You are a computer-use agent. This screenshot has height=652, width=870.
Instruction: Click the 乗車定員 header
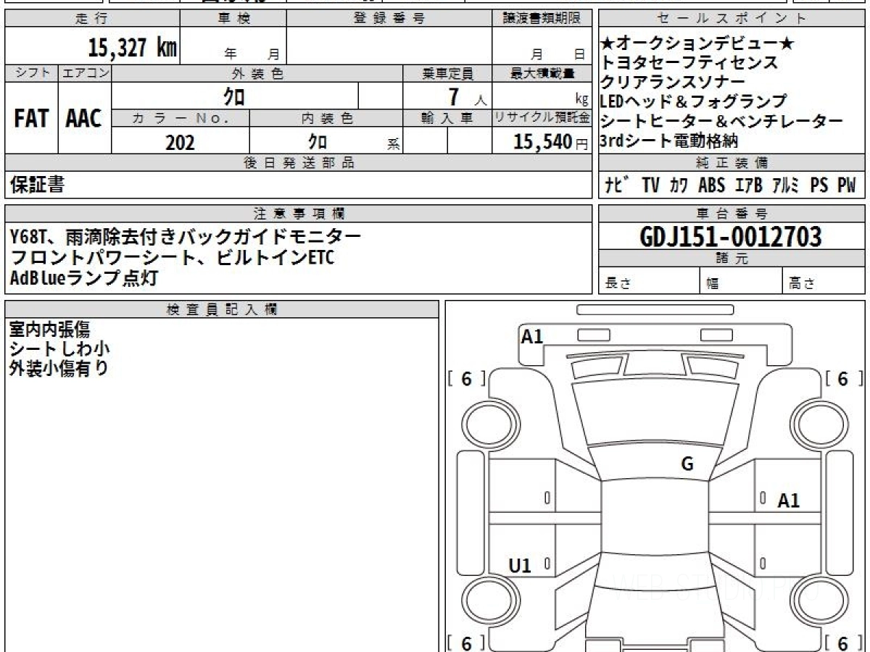click(447, 73)
